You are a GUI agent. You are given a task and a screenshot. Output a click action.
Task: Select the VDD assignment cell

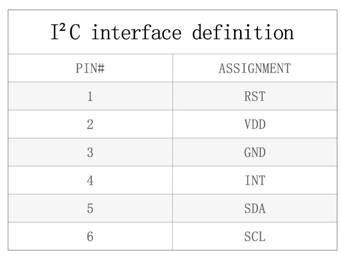255,124
